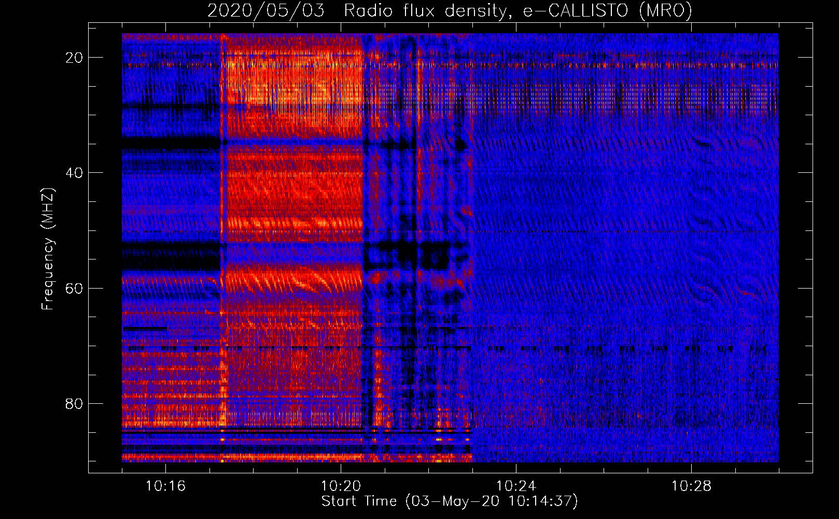
Task: Click the '40' frequency tick label
Action: point(74,173)
